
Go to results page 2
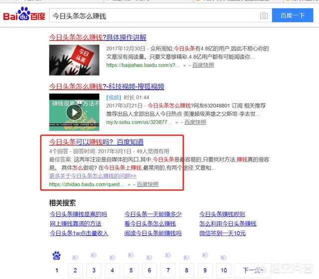(75, 271)
